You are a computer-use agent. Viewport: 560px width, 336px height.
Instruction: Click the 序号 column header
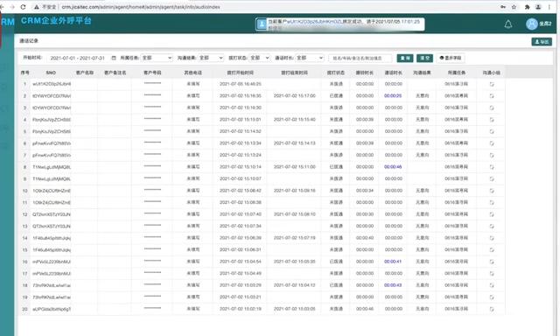point(24,73)
